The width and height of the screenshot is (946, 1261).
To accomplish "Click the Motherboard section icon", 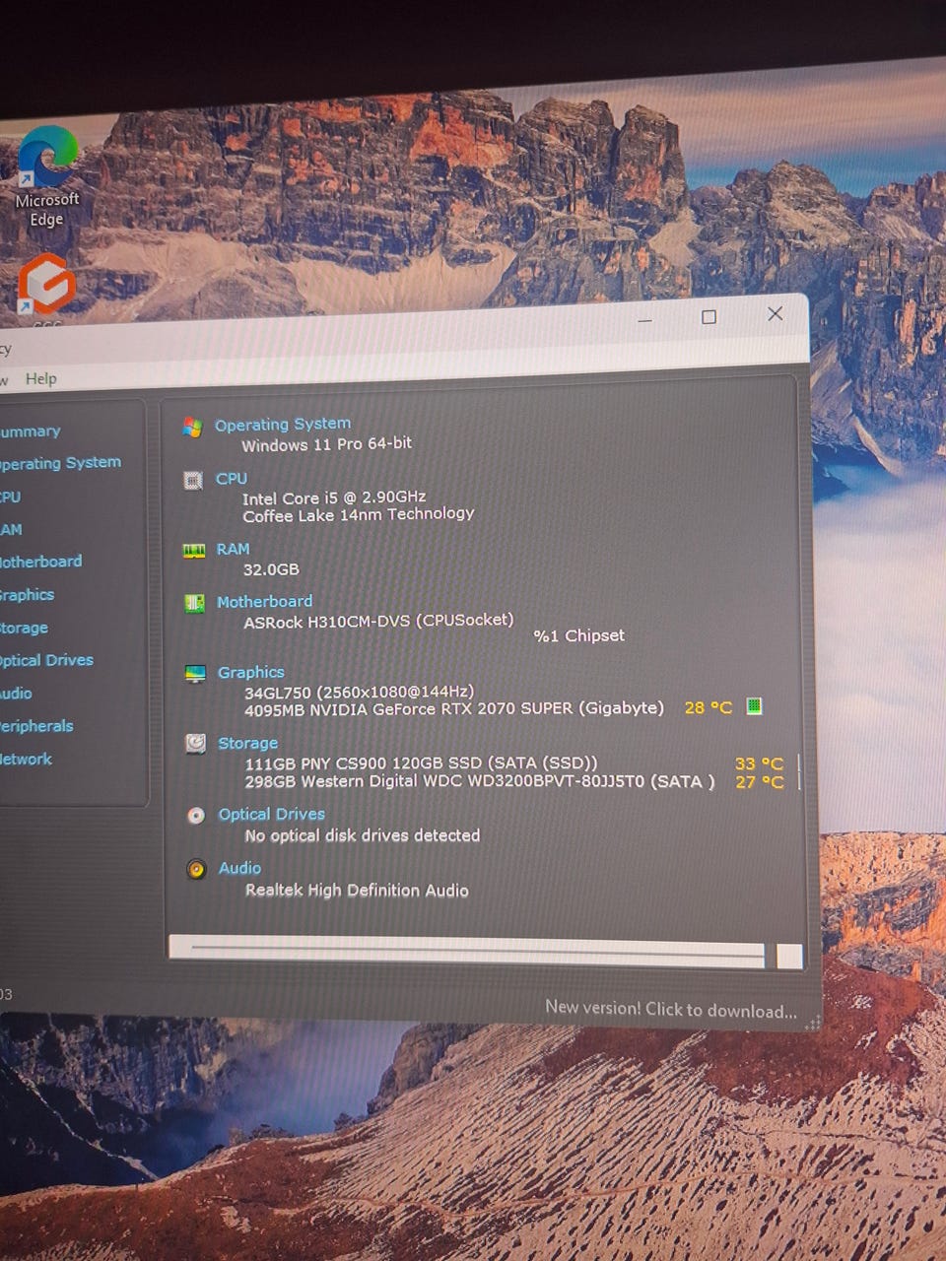I will [195, 603].
